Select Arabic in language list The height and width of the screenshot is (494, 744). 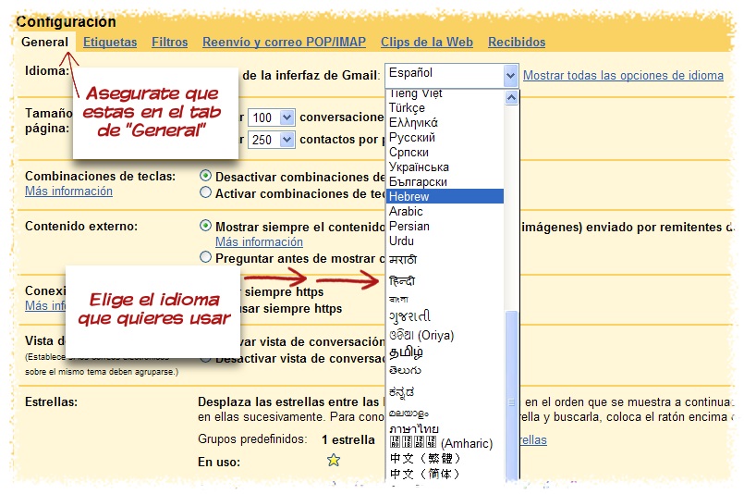[445, 211]
